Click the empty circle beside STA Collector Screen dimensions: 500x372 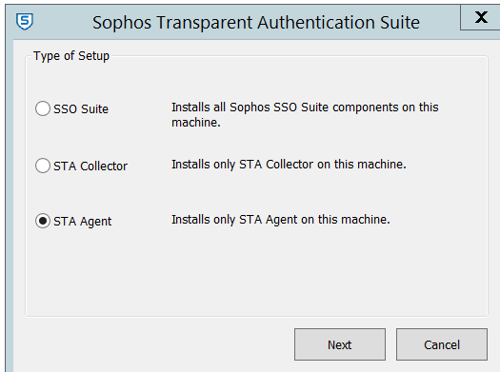[x=43, y=166]
